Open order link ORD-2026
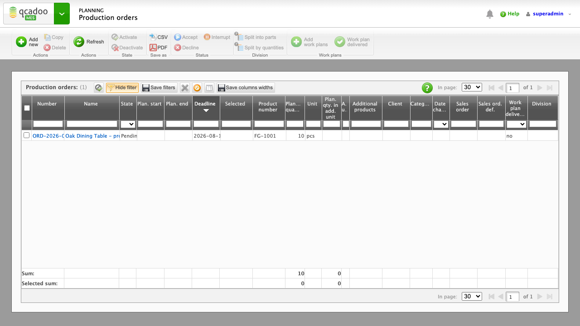The height and width of the screenshot is (326, 580). (48, 136)
